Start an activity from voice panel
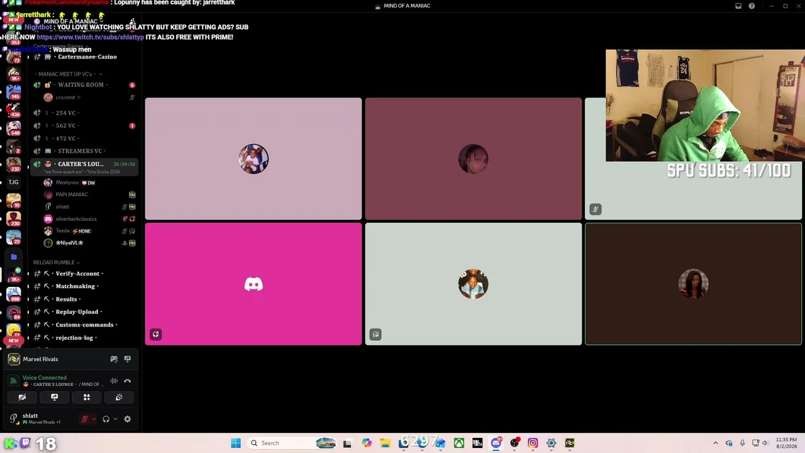The height and width of the screenshot is (453, 805). [87, 397]
